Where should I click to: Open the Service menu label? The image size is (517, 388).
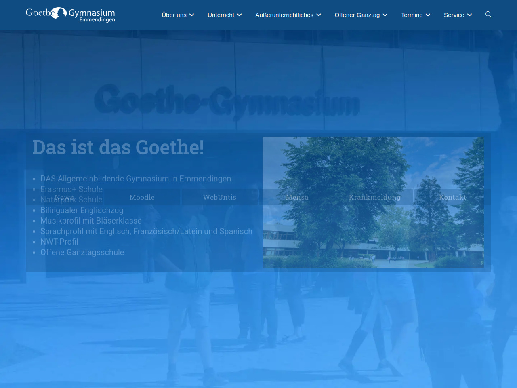point(454,15)
